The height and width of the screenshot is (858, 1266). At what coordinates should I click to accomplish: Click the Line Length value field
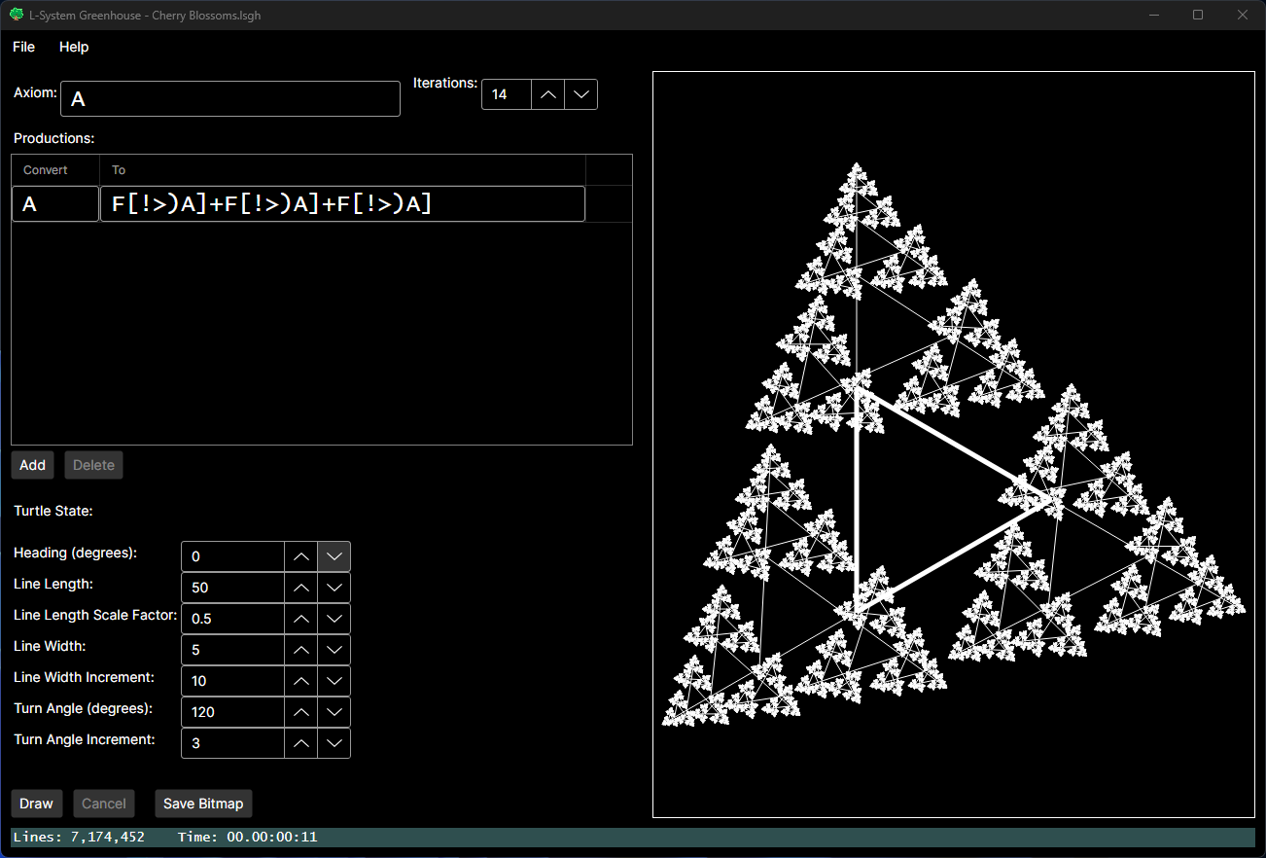point(233,588)
